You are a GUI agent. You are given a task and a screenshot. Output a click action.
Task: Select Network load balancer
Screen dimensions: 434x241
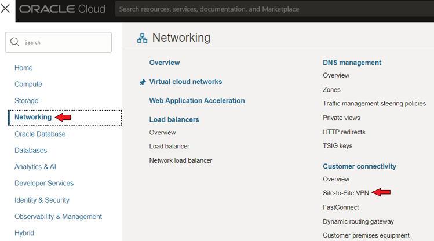pyautogui.click(x=180, y=160)
